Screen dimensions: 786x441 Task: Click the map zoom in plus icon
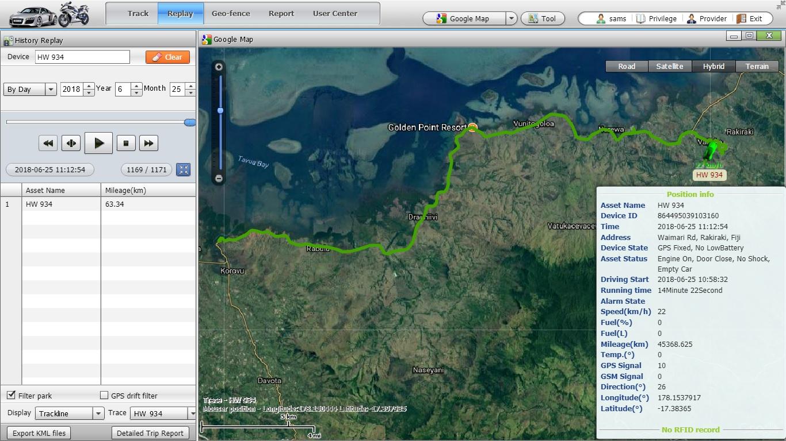pos(219,67)
